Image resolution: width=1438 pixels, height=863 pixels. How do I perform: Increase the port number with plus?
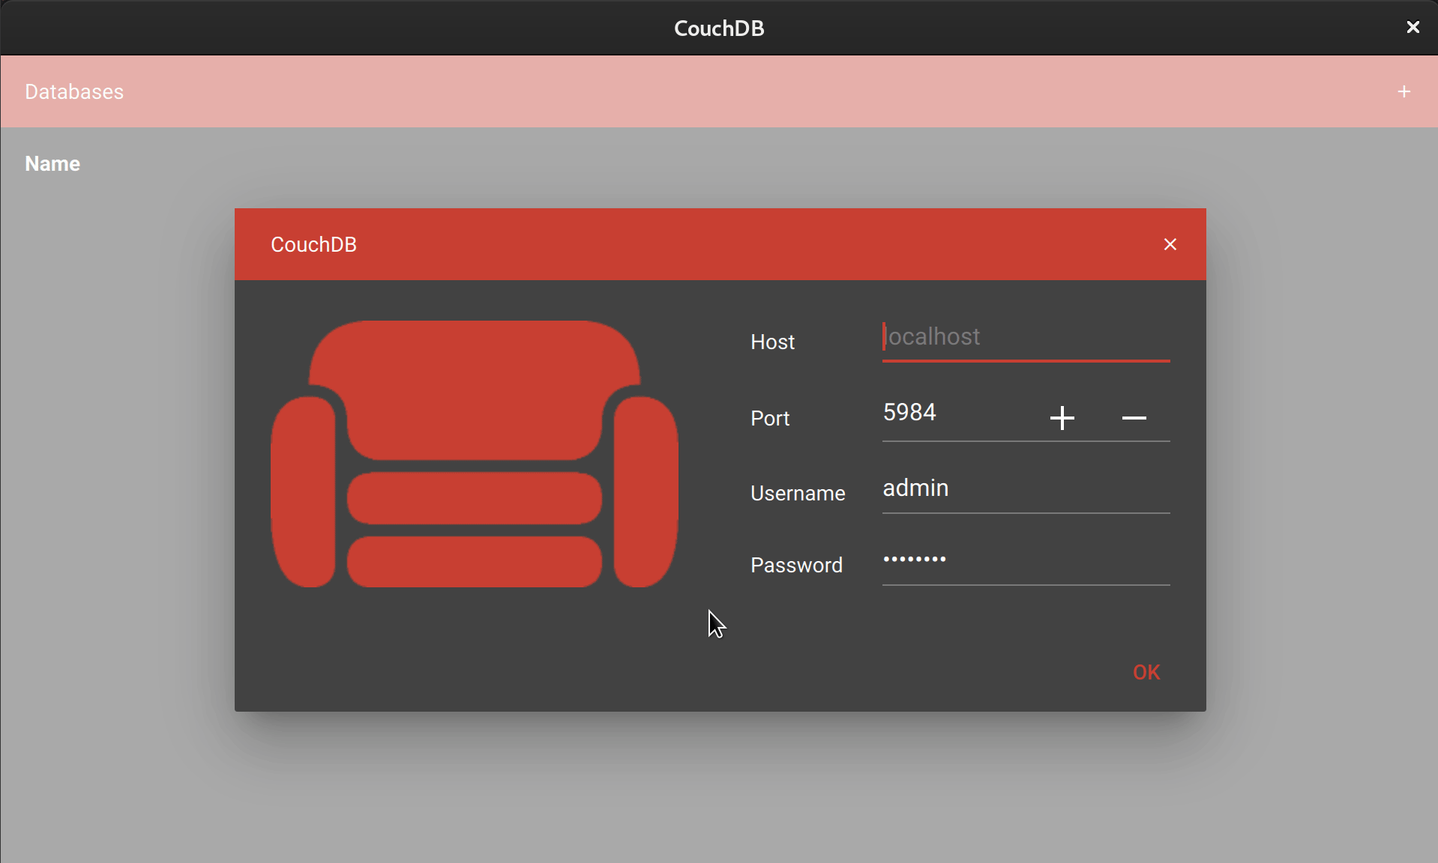coord(1062,418)
